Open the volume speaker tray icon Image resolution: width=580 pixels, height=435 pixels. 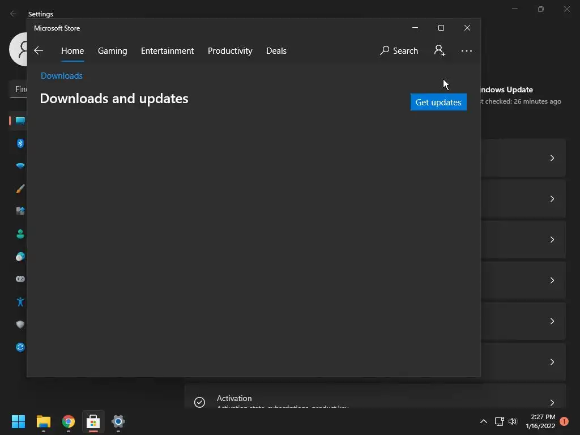pos(512,421)
